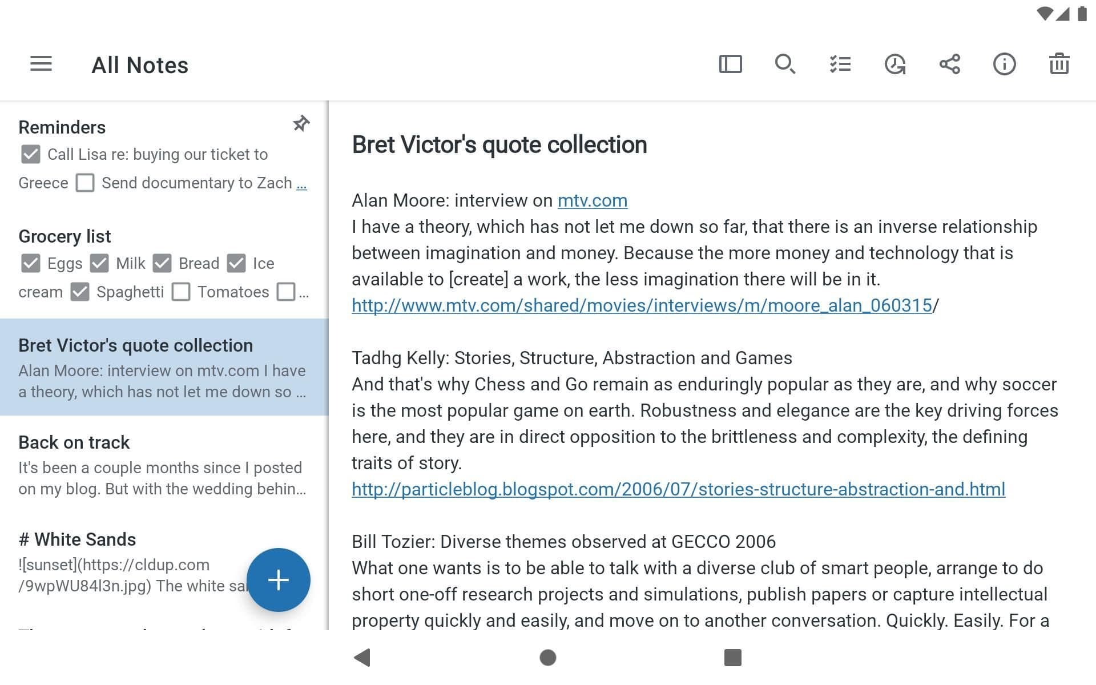The image size is (1096, 685).
Task: Uncheck the Eggs checkbox
Action: (x=30, y=263)
